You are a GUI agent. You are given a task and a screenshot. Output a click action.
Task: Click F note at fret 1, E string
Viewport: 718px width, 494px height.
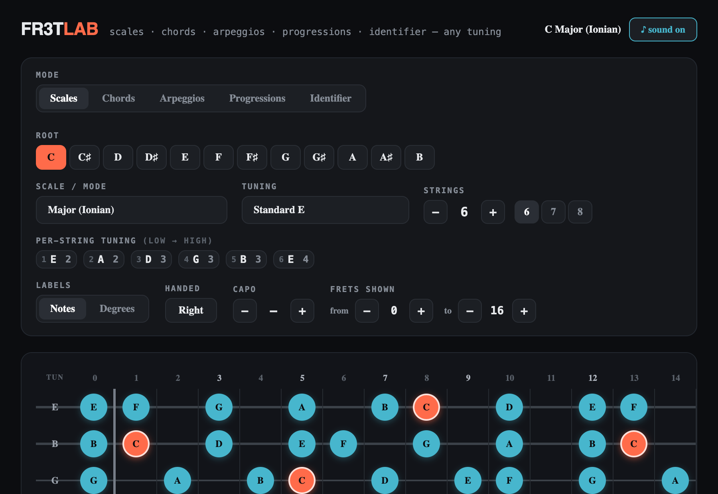[136, 407]
